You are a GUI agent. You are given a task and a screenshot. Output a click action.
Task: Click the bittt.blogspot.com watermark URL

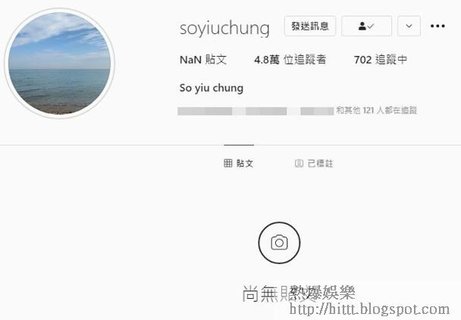[x=369, y=309]
